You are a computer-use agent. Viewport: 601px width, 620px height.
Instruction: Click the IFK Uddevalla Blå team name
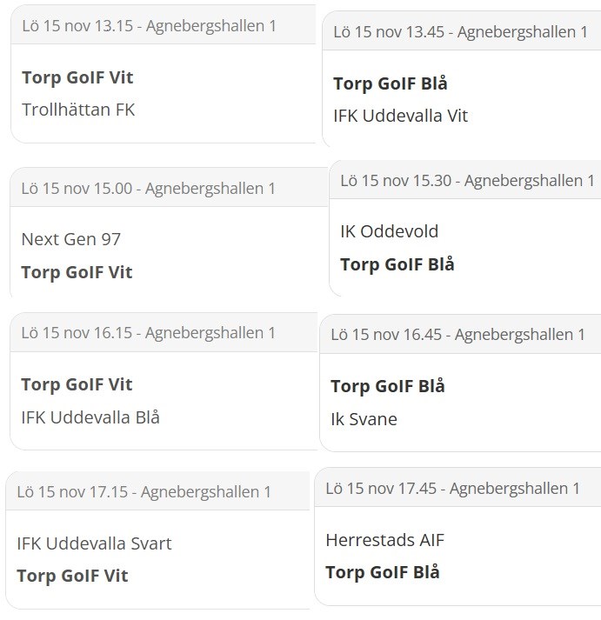click(90, 417)
